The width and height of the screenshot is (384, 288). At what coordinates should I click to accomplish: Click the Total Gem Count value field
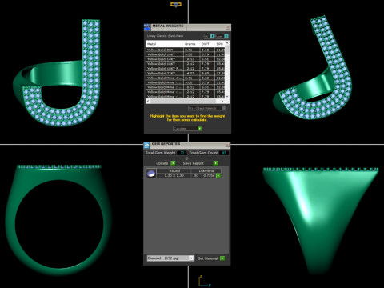click(x=224, y=153)
